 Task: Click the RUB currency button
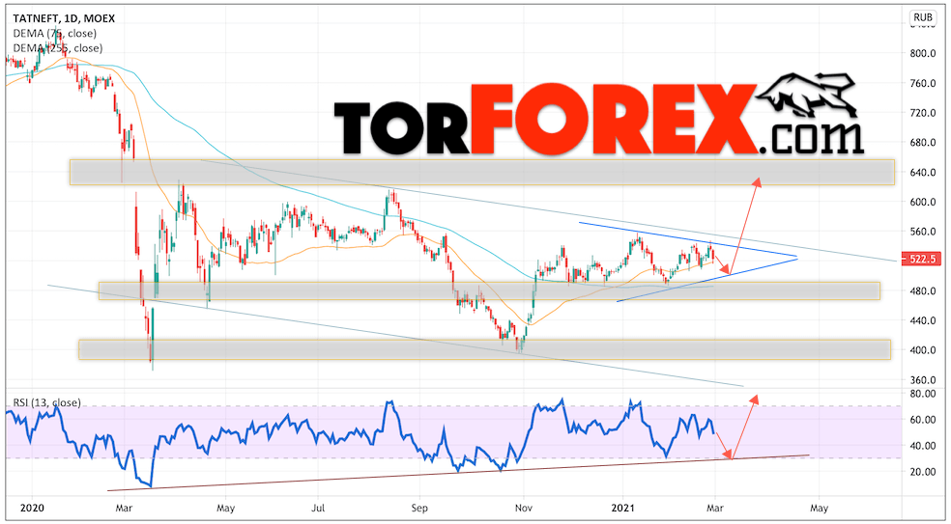923,18
